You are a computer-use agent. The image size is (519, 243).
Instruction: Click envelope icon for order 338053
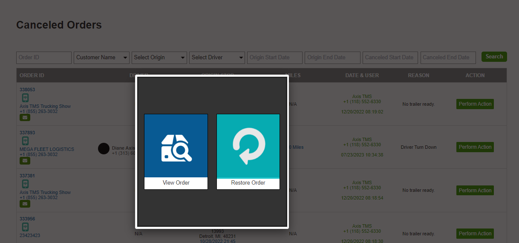[25, 117]
